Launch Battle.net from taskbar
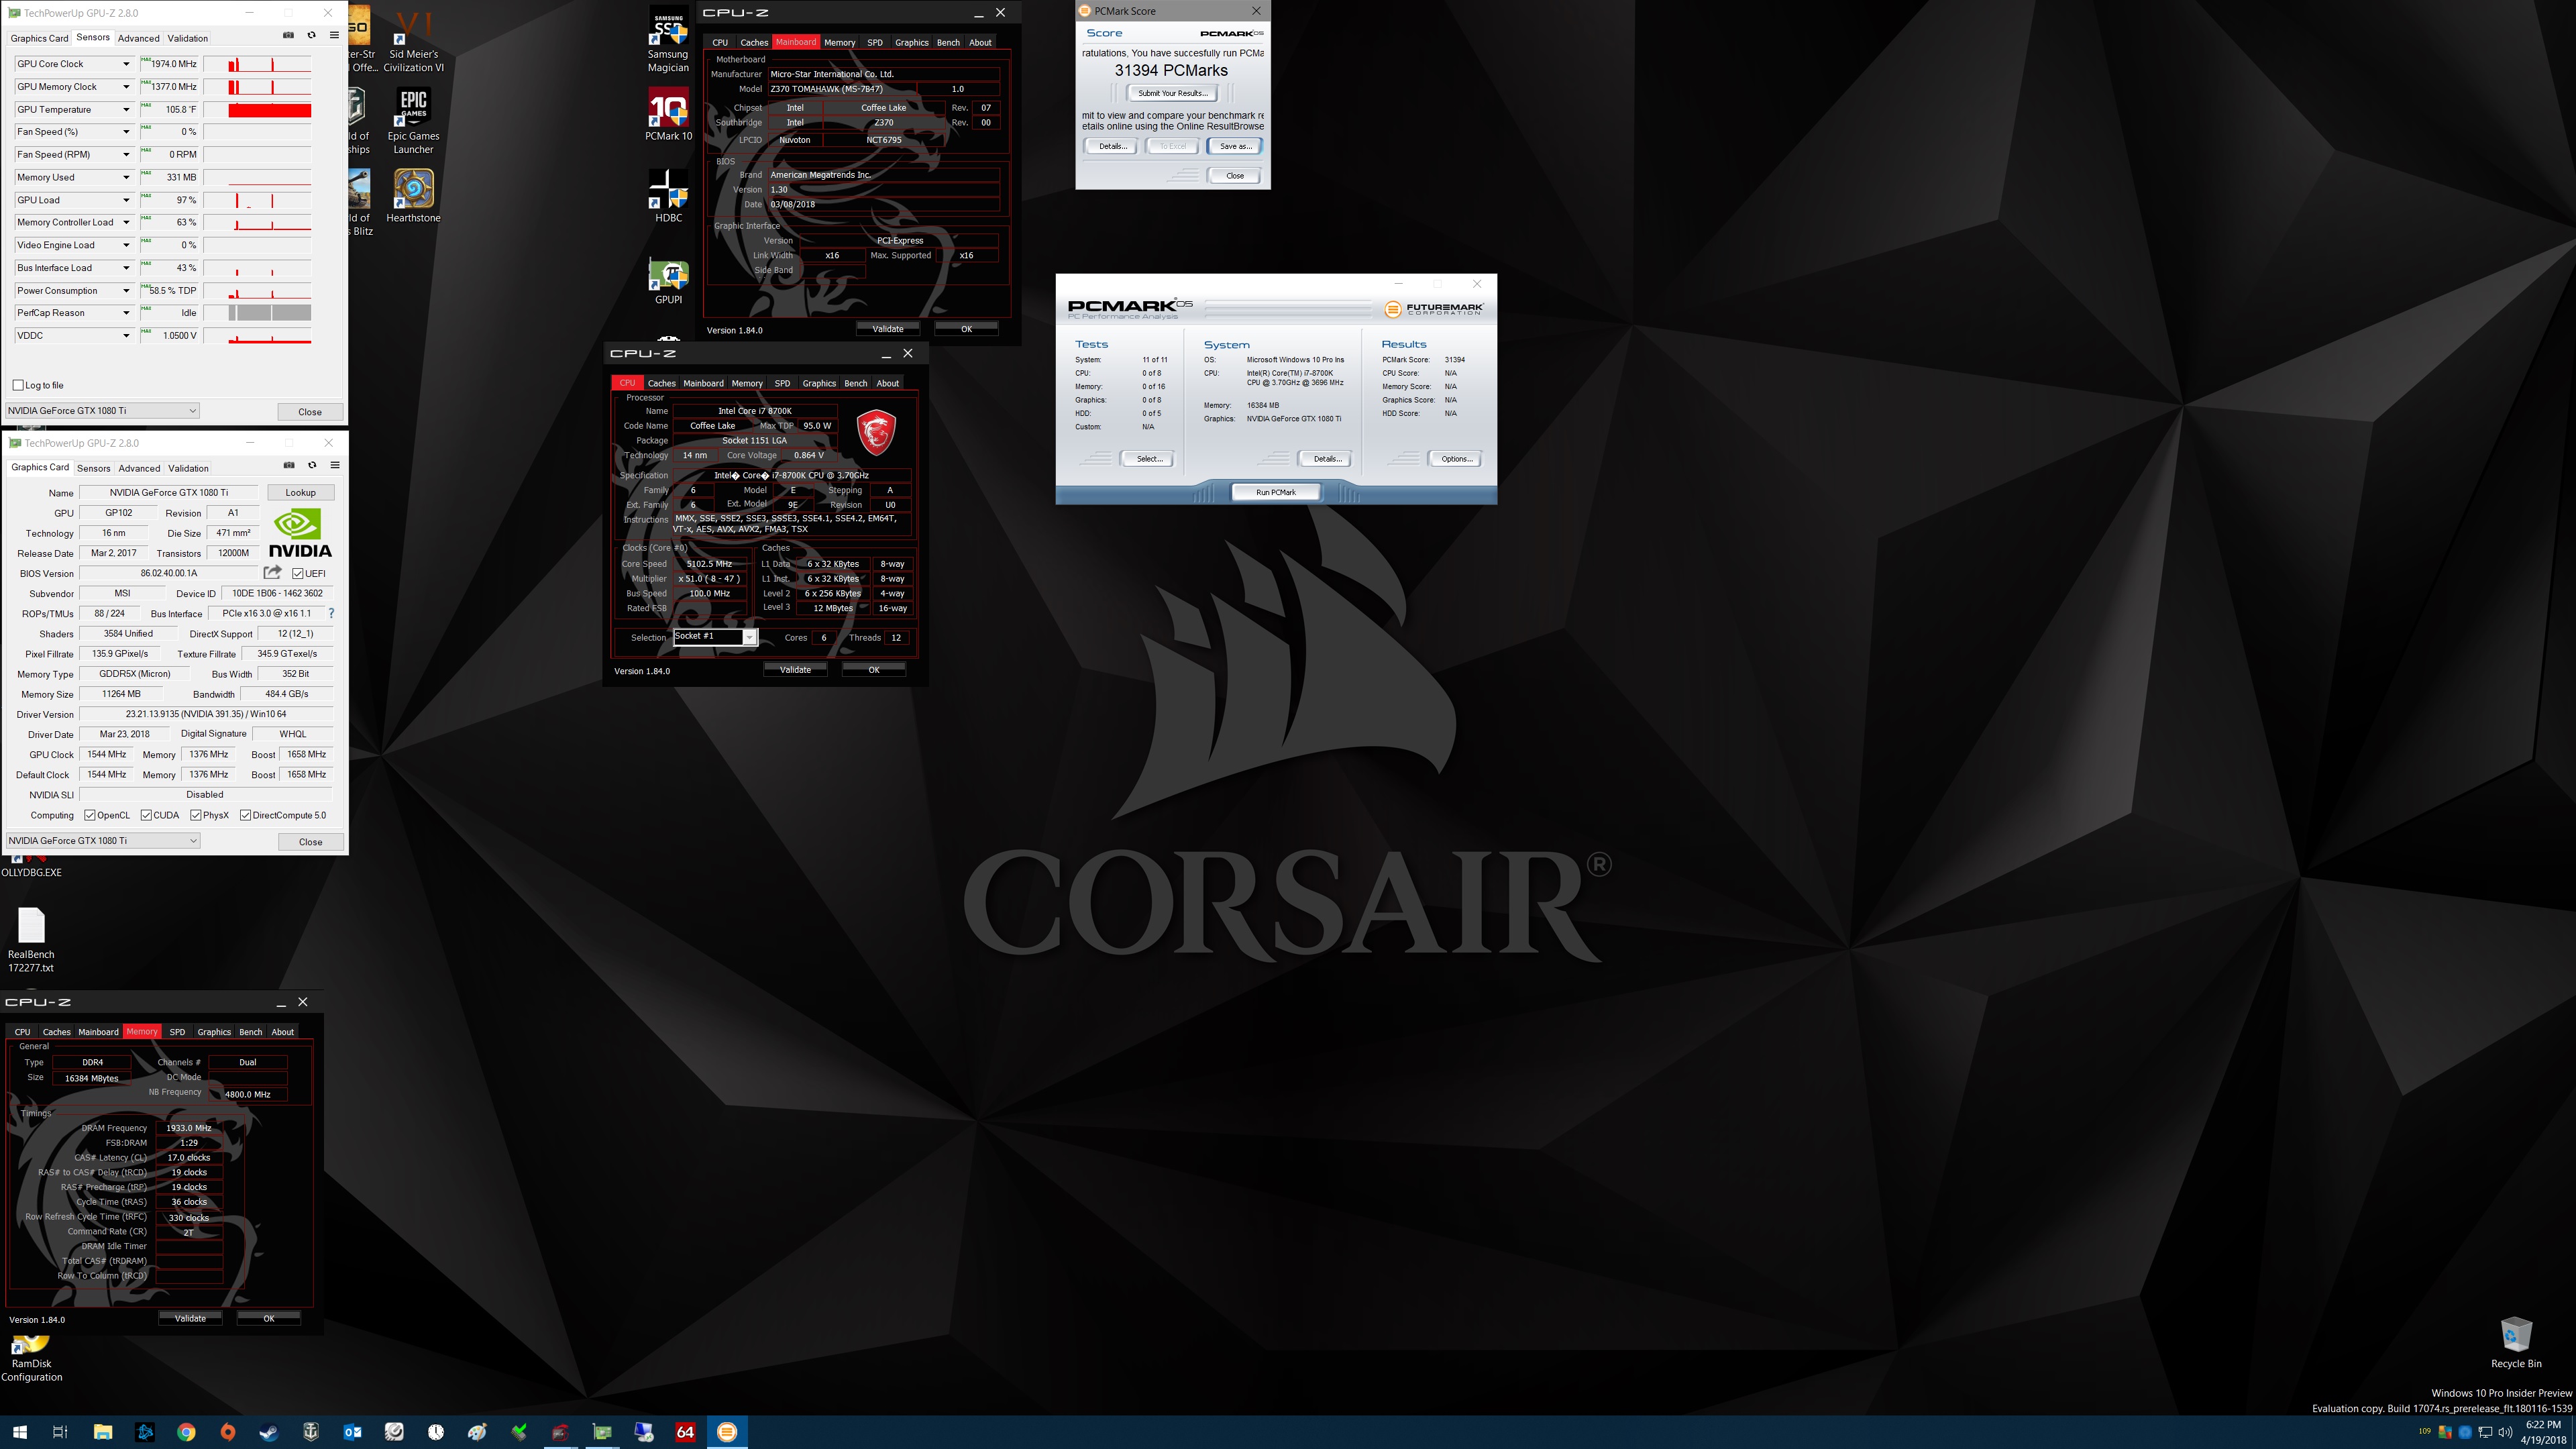 point(144,1432)
